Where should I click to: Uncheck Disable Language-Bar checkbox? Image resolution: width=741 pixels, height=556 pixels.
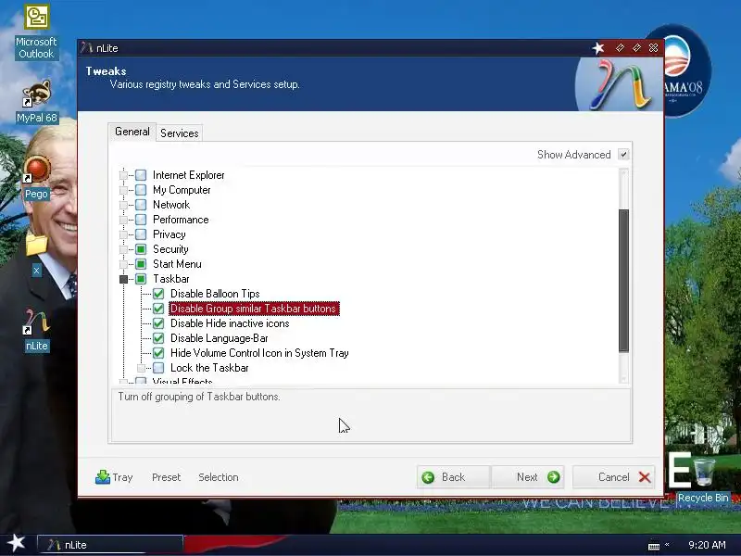point(158,338)
